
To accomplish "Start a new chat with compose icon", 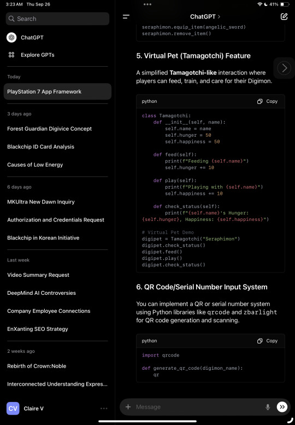I will (284, 16).
